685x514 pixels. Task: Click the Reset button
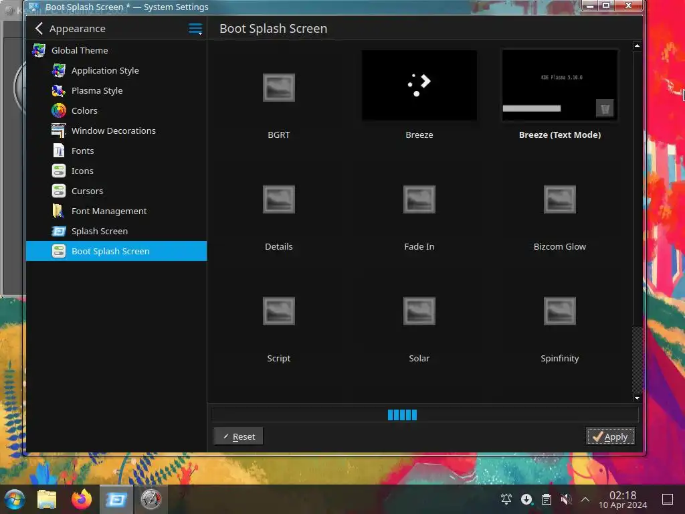239,436
